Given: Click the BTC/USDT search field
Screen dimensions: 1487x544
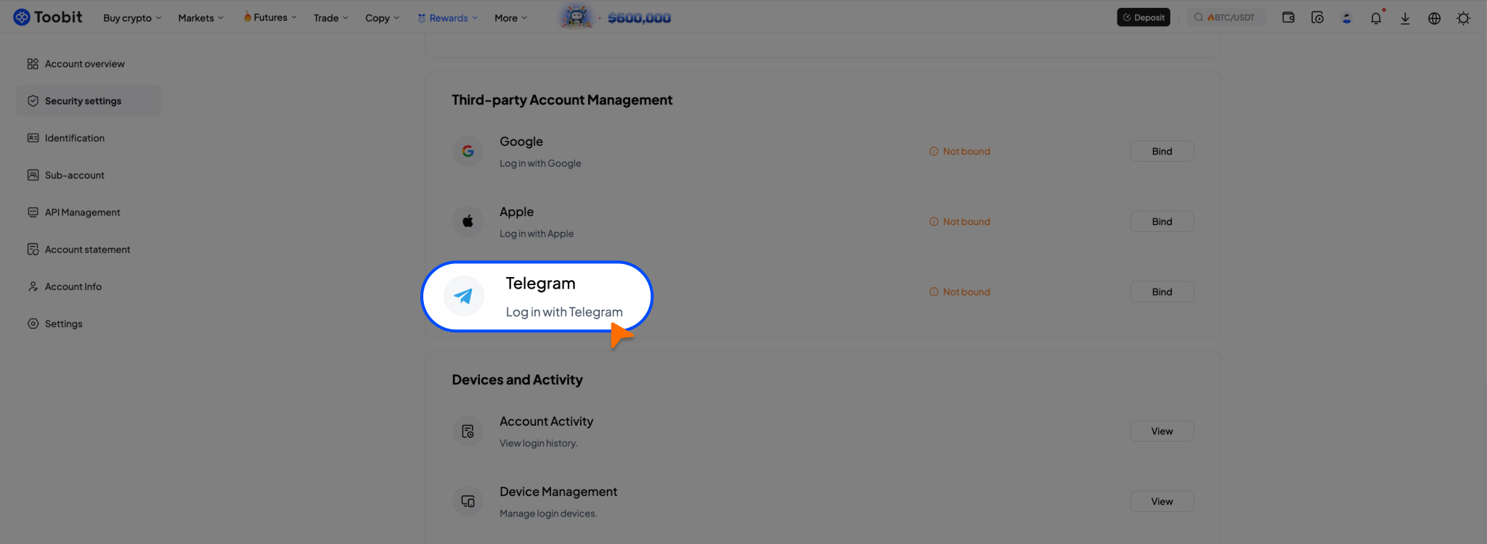Looking at the screenshot, I should (x=1226, y=17).
